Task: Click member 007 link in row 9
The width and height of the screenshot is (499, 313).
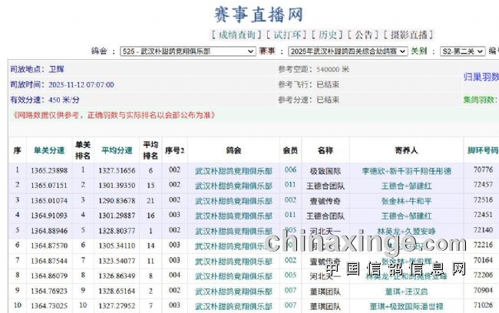Action: coord(290,291)
